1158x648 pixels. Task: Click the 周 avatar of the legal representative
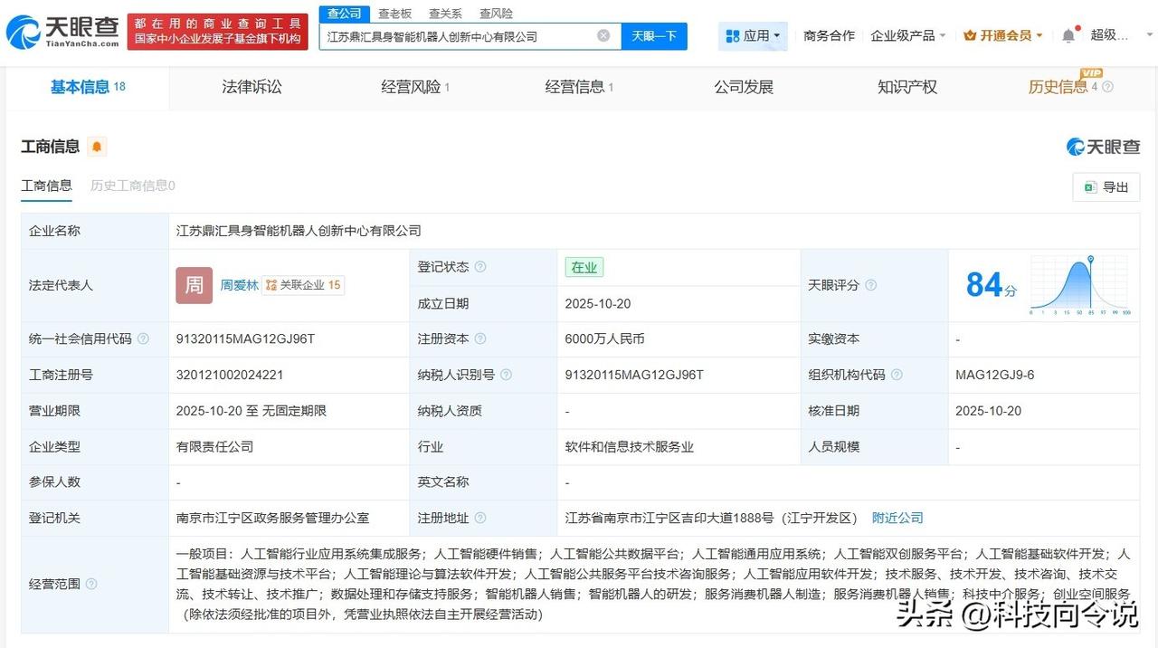tap(193, 285)
